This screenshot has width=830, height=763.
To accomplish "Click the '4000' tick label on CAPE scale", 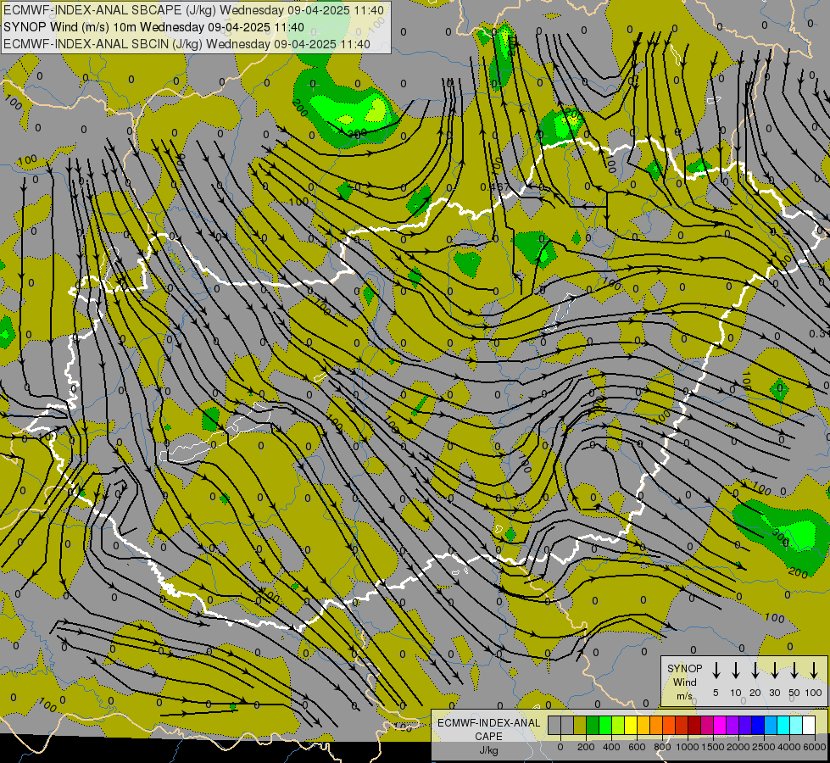I will click(x=789, y=747).
